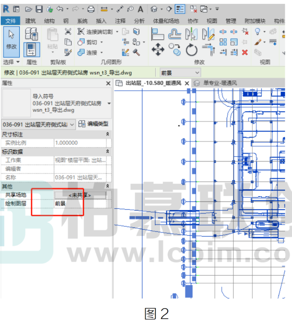Click the 连接端切割 button
Image resolution: width=292 pixels, height=324 pixels.
(95, 31)
